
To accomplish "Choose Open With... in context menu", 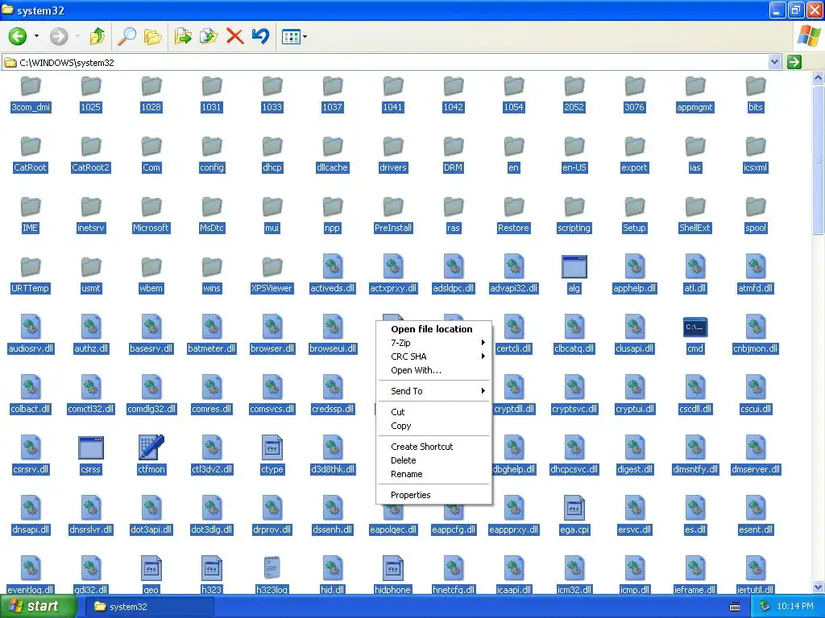I will point(434,370).
